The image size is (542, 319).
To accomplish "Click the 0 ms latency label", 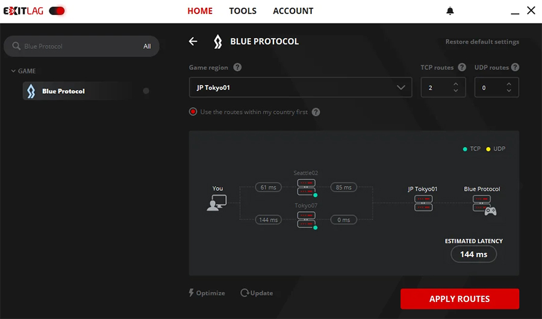I will 344,220.
